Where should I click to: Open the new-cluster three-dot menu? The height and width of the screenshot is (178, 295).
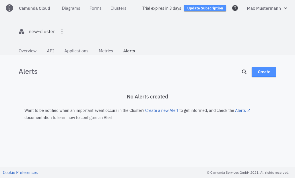62,31
